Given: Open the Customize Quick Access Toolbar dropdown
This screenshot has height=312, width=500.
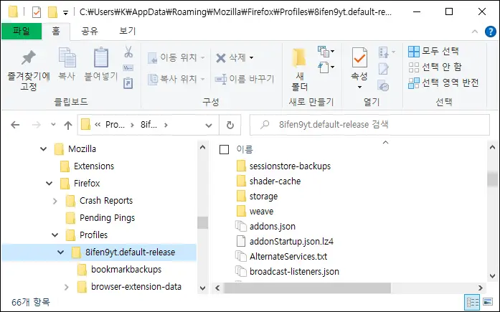Looking at the screenshot, I should (65, 13).
